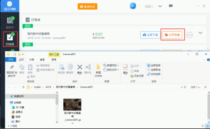Select 此电脑 in navigation pane
Image resolution: width=210 pixels, height=129 pixels.
16,103
